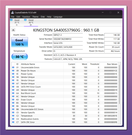Click the Drive Letter field
The image size is (132, 135).
pos(68,51)
